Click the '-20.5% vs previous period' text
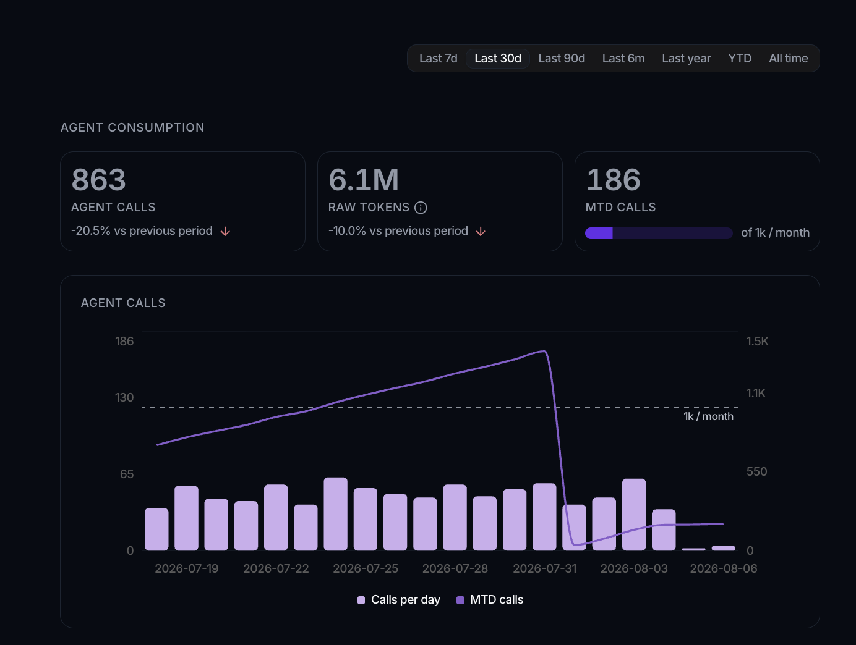856x645 pixels. tap(142, 230)
